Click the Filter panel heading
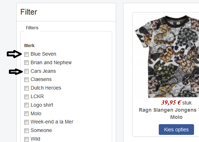Screen dimensions: 199x142 click(x=29, y=12)
